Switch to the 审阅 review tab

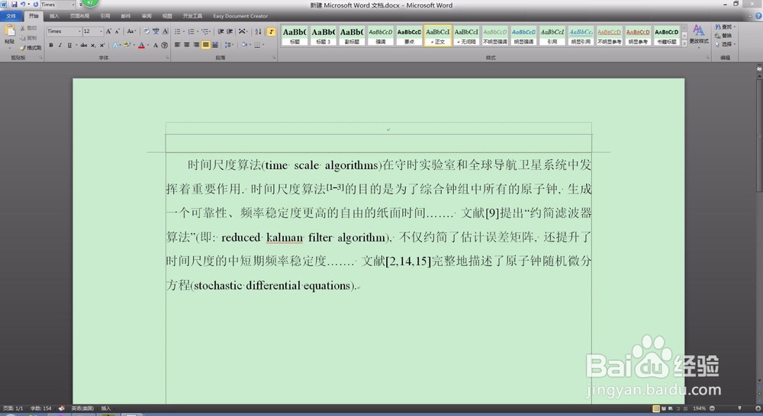tap(146, 16)
